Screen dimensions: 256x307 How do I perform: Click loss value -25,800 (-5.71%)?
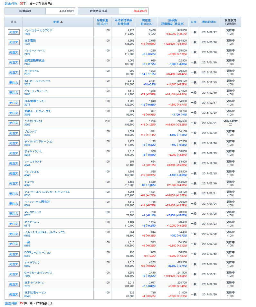177,266
